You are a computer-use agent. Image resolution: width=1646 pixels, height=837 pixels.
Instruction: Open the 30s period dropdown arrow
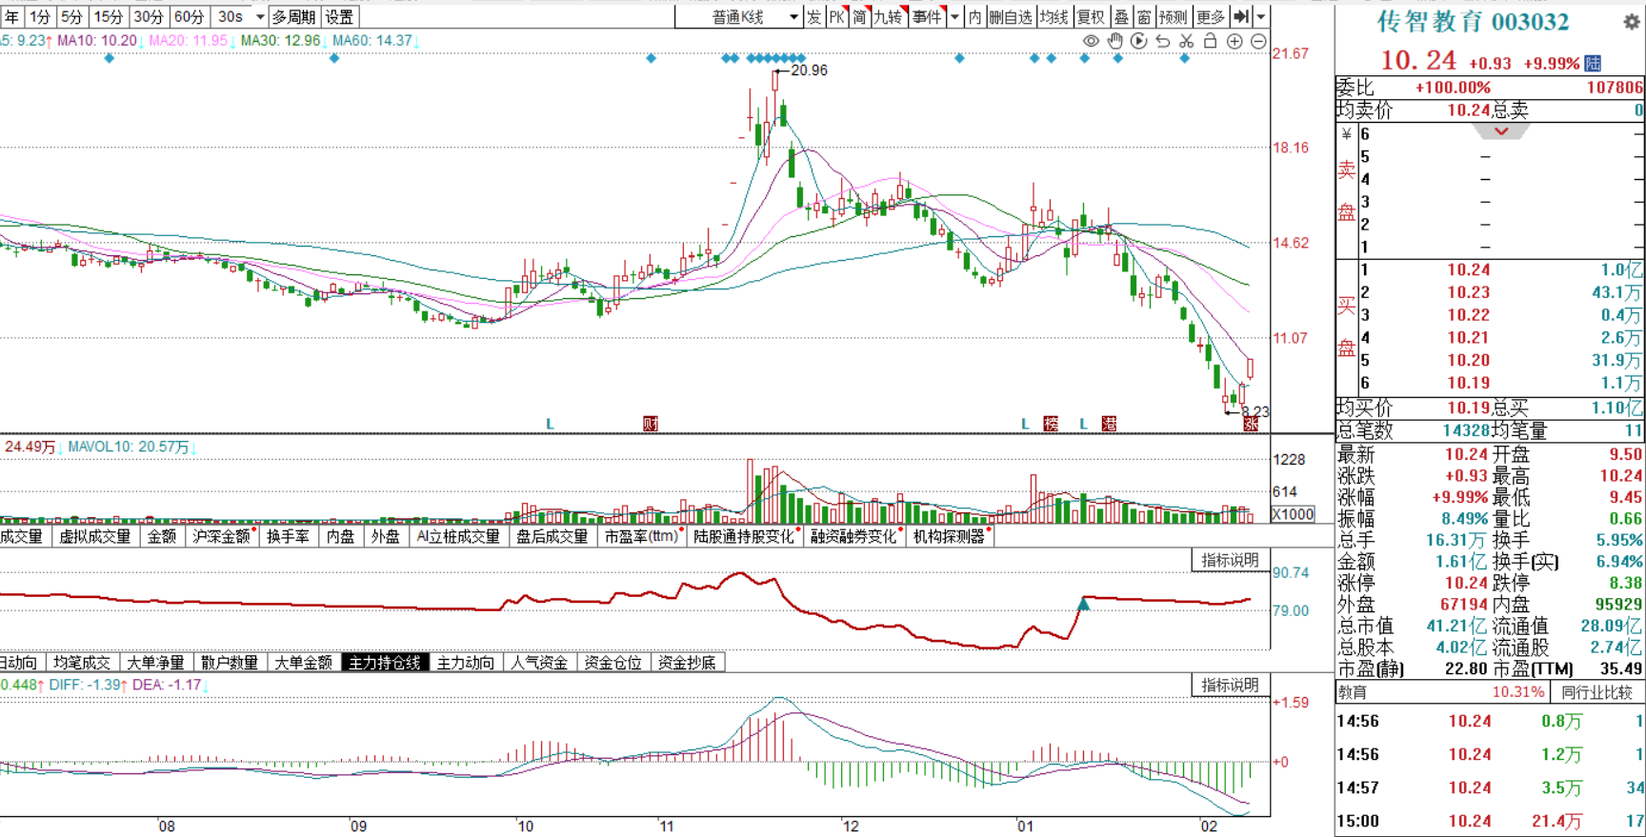pyautogui.click(x=260, y=16)
